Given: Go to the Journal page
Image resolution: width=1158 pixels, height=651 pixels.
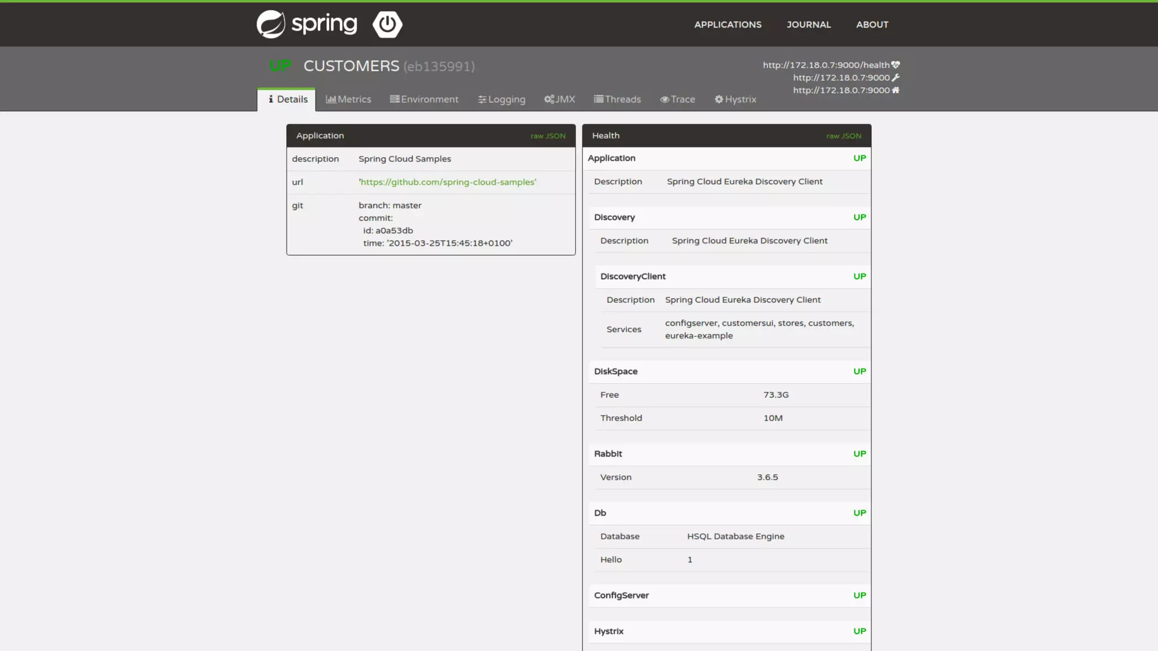Looking at the screenshot, I should point(809,25).
